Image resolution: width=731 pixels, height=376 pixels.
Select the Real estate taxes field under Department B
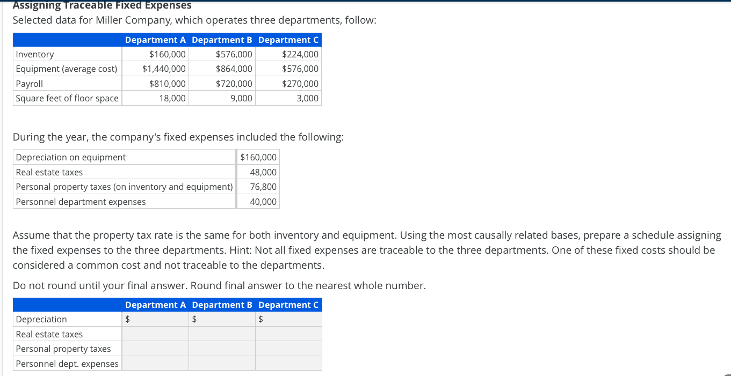[221, 334]
